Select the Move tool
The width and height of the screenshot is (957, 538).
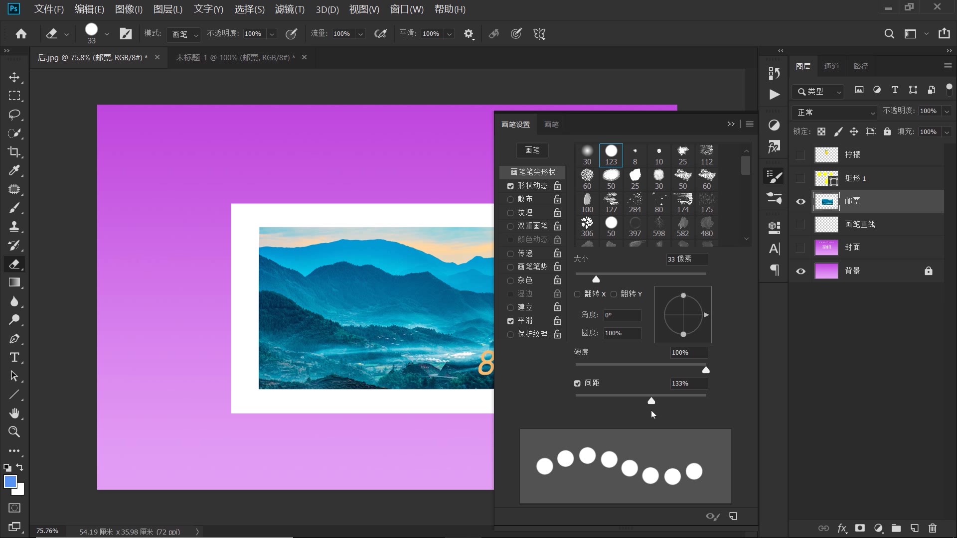(x=14, y=77)
